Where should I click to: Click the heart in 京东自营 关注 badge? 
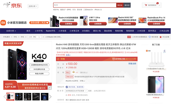47,23
